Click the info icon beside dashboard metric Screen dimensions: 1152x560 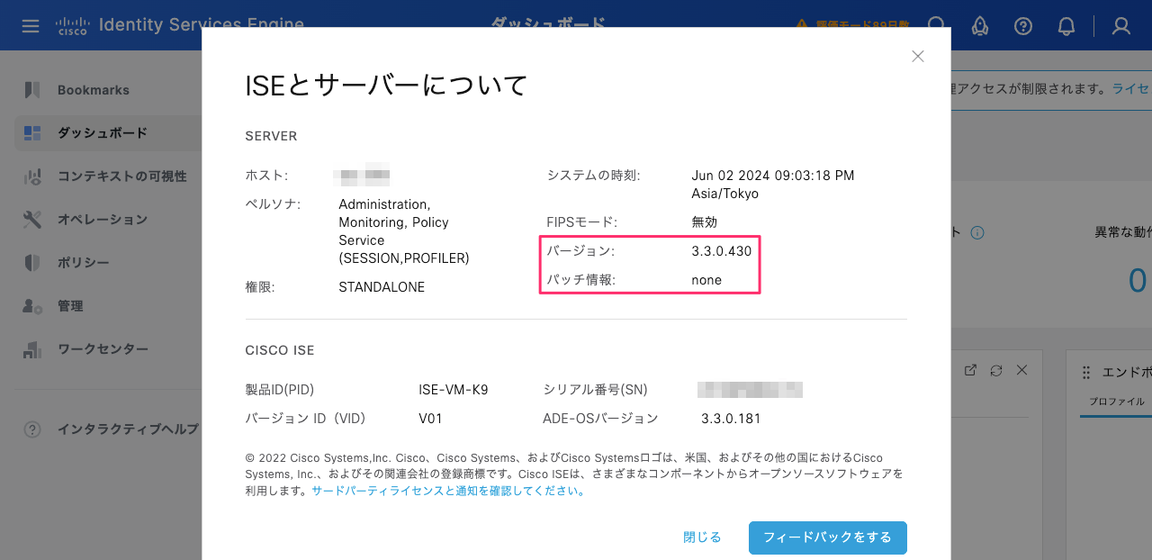click(977, 232)
